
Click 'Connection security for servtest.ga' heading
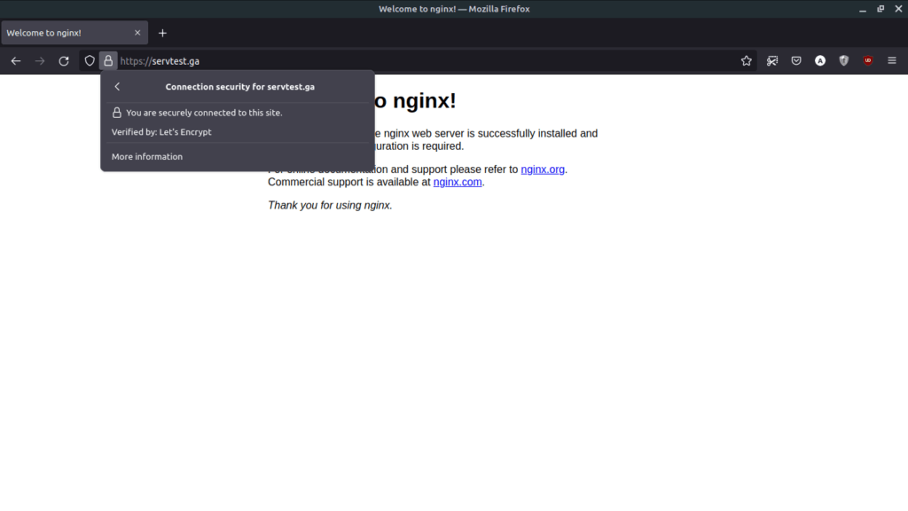pyautogui.click(x=239, y=87)
